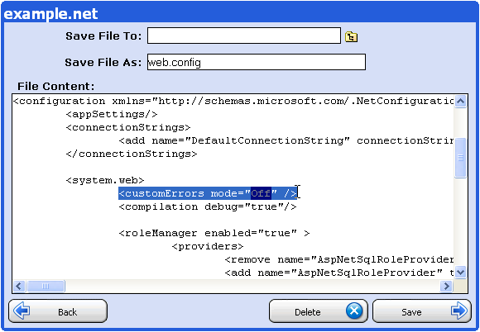Click the vertical scrollbar down arrow

pos(460,272)
